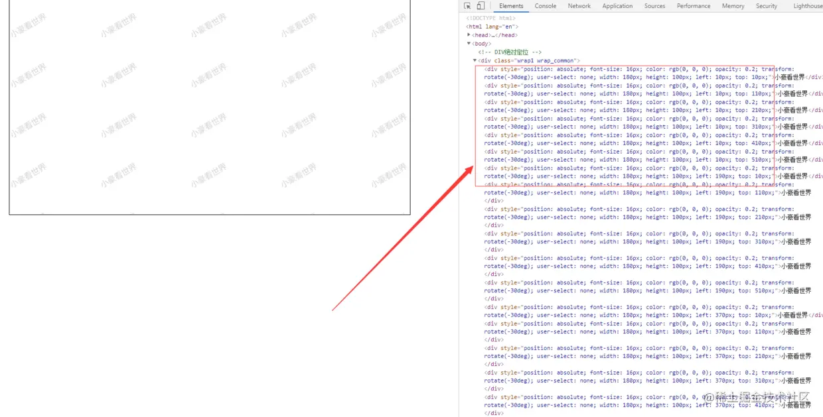Image resolution: width=823 pixels, height=417 pixels.
Task: Open the Lighthouse tab
Action: (x=808, y=6)
